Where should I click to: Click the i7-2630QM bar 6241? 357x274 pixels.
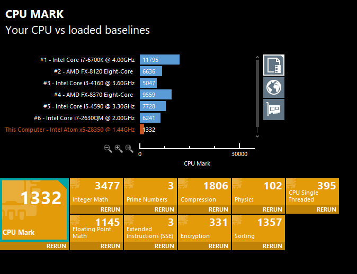(150, 118)
